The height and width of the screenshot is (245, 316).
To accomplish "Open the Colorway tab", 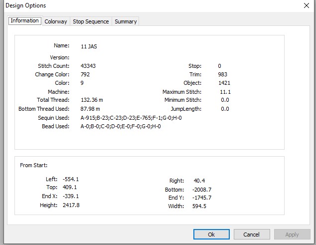I will pos(56,21).
